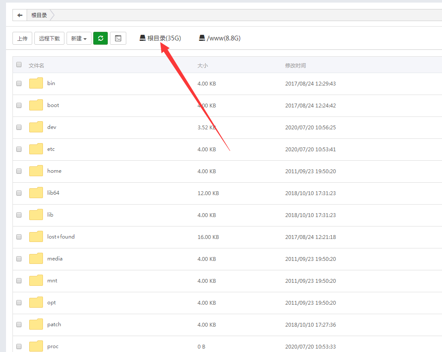Open the bin folder icon
Screen dimensions: 442x352
coord(36,83)
